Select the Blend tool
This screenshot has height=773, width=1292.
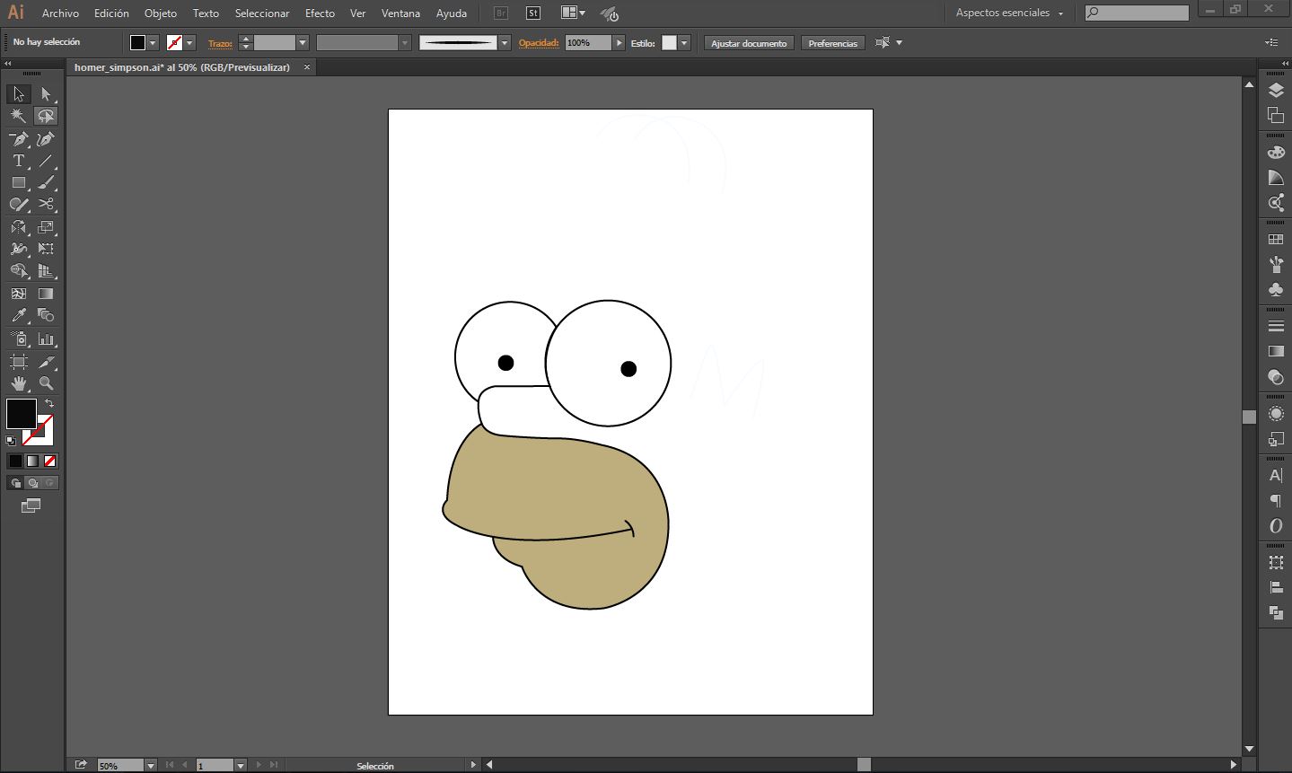46,315
